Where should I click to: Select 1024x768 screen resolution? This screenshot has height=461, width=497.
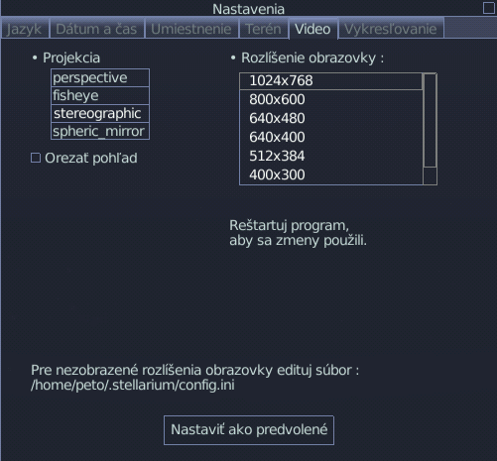[x=331, y=81]
